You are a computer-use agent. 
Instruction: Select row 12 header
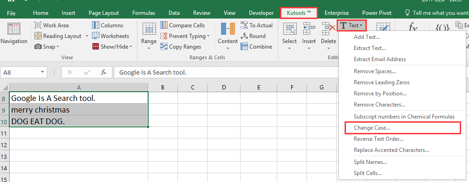click(4, 144)
